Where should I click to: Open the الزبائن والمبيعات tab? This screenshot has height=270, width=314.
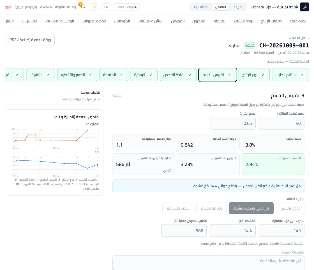[150, 21]
